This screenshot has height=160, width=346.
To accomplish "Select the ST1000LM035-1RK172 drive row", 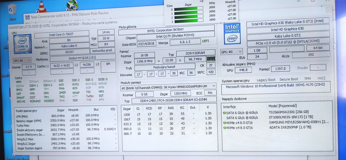I will coord(277,117).
